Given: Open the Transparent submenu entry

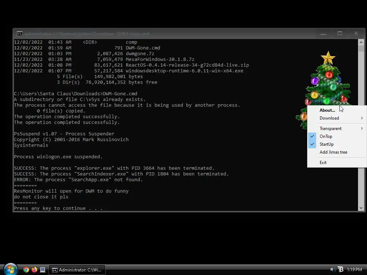Looking at the screenshot, I should 330,129.
